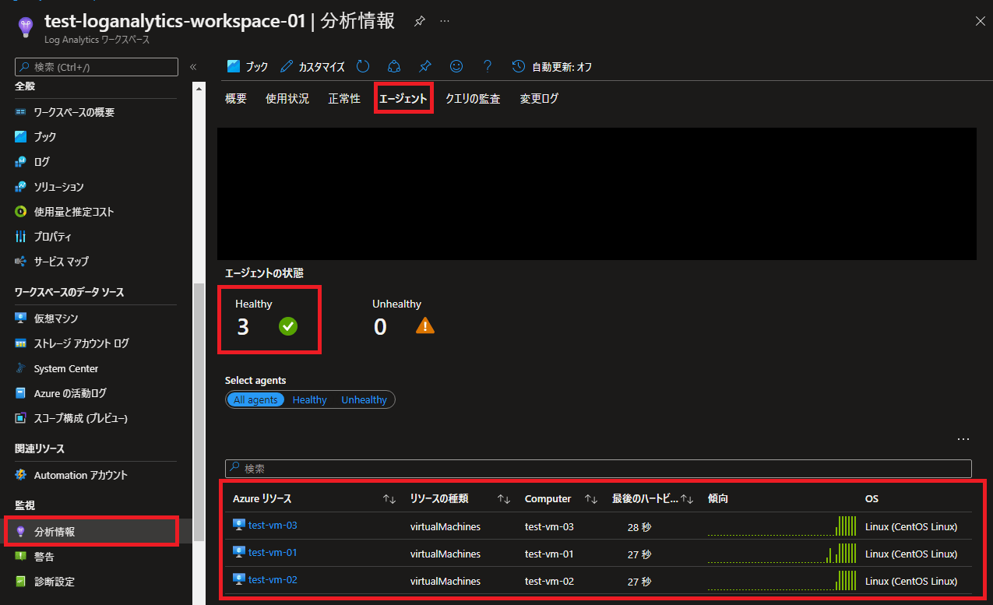Viewport: 993px width, 605px height.
Task: Click the Unhealthy 0 status tile
Action: point(403,318)
